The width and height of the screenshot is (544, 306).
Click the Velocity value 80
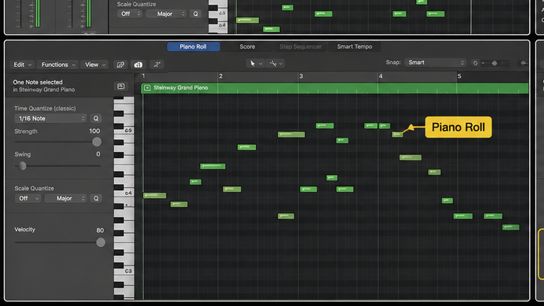click(100, 230)
